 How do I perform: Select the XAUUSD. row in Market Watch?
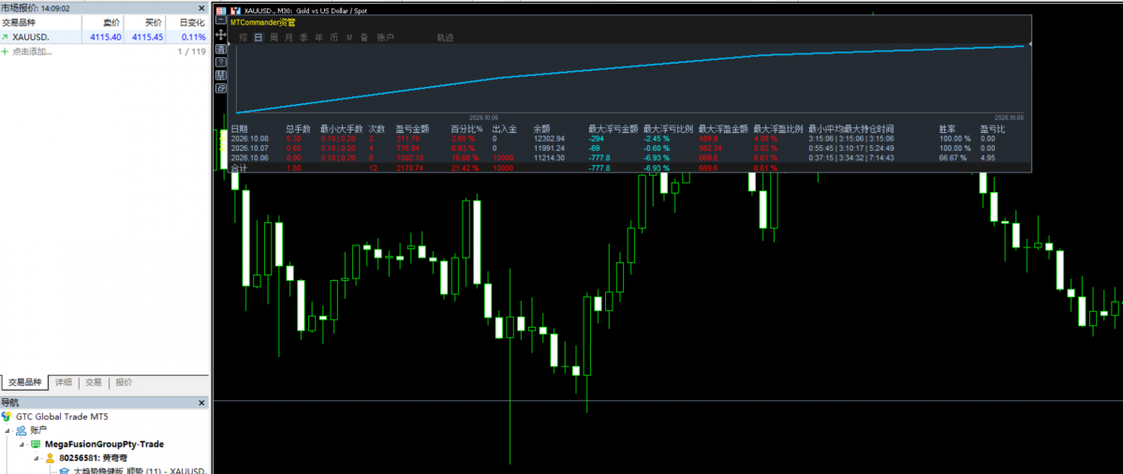click(104, 37)
